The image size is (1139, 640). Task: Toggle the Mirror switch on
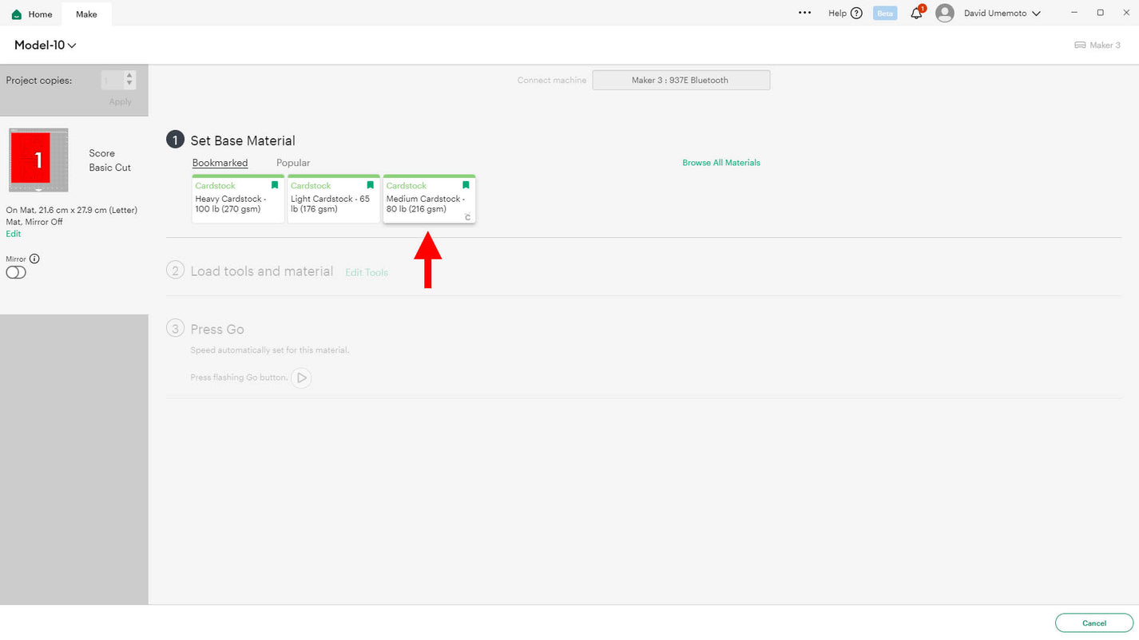[16, 272]
